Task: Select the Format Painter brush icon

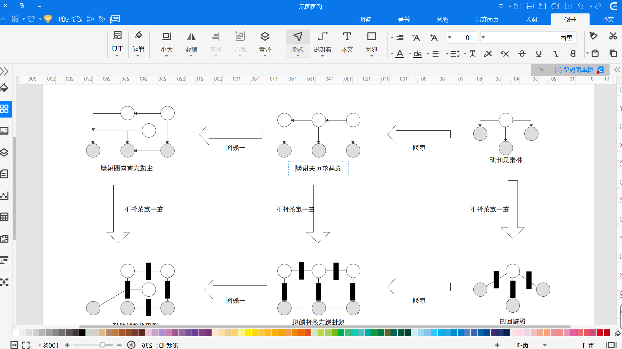Action: [x=594, y=36]
